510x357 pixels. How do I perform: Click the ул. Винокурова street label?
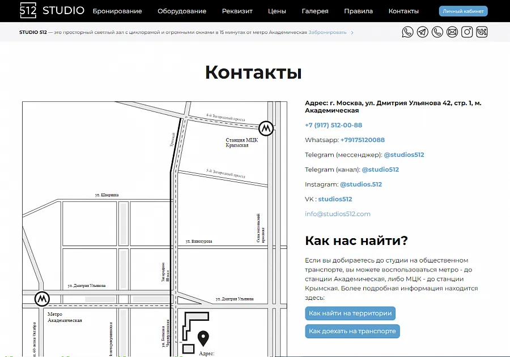[199, 242]
